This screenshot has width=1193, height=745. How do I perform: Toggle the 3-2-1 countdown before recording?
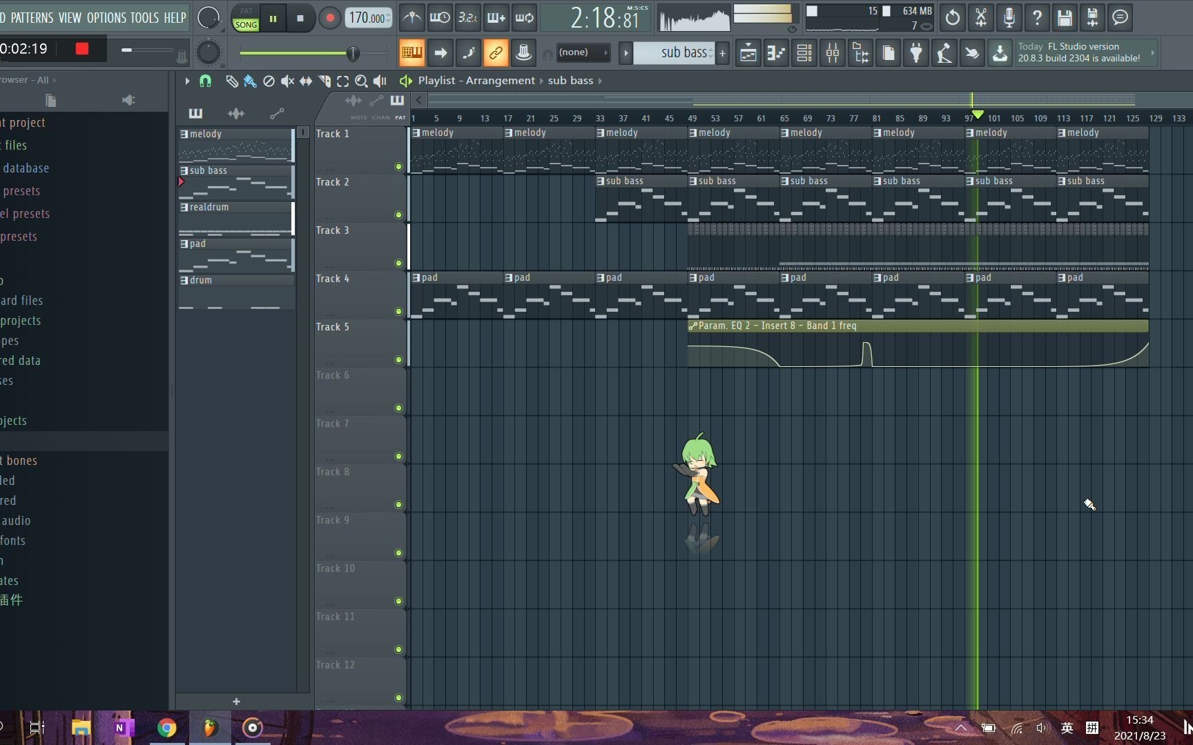coord(468,18)
